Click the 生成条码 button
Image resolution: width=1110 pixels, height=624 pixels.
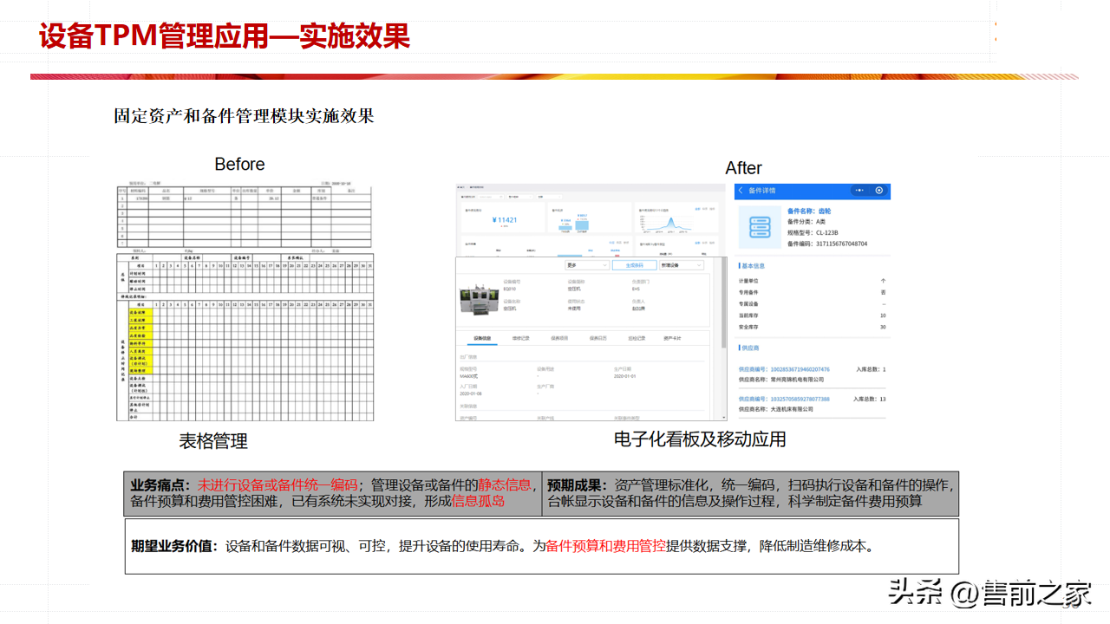point(634,265)
